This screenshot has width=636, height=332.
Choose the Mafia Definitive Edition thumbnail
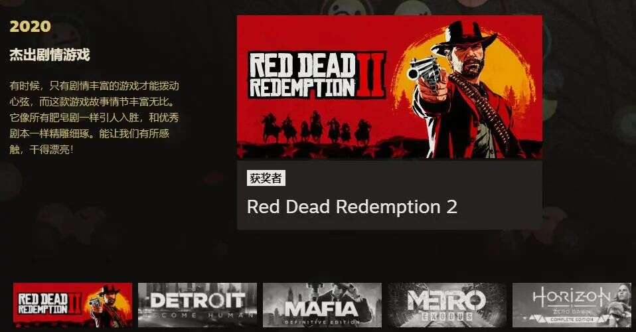point(323,305)
